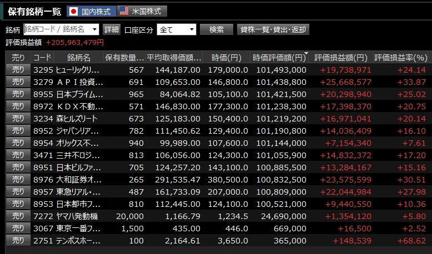
Task: Sell 8953 日本都市ファンド with 売り button
Action: (18, 204)
